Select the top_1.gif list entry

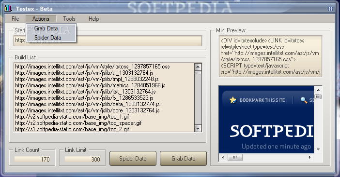click(72, 117)
